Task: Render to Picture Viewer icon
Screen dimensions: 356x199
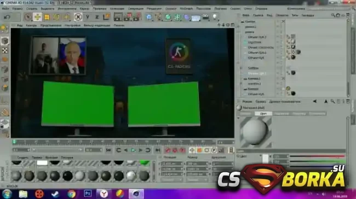Action: (x=128, y=17)
